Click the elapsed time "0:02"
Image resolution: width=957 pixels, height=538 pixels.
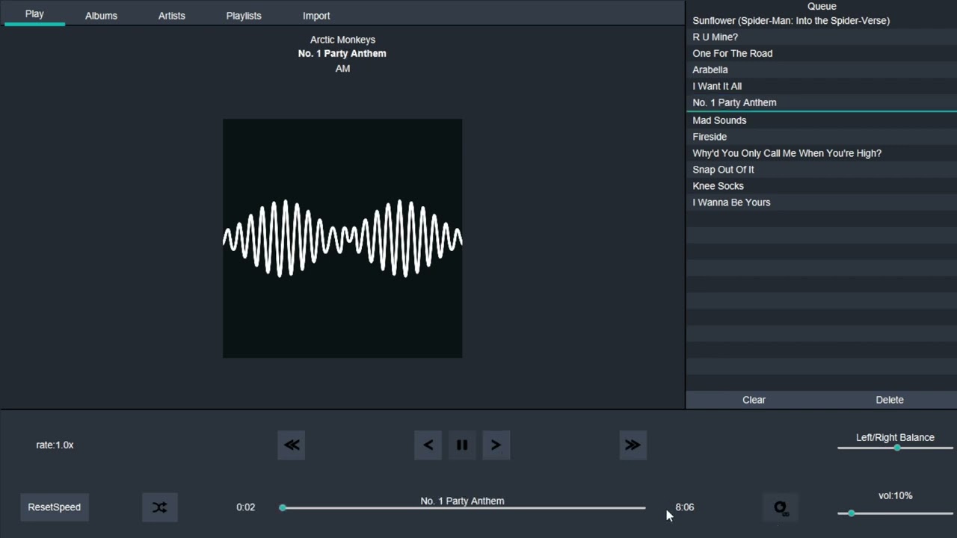(245, 507)
